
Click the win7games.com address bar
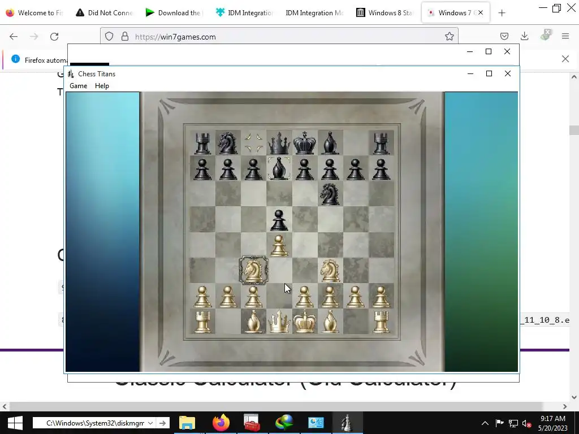pyautogui.click(x=279, y=37)
